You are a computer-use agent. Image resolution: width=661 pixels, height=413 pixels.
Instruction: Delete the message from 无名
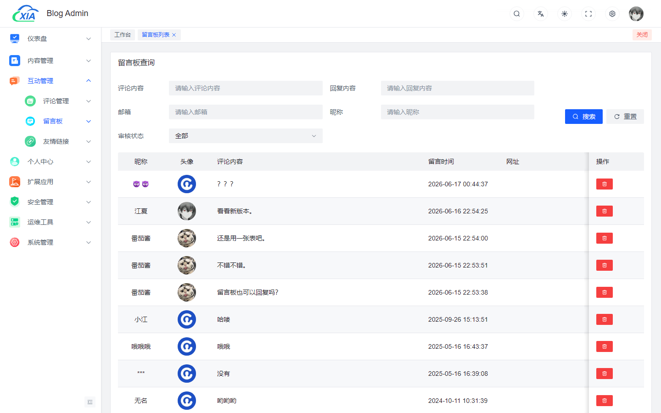[x=605, y=401]
